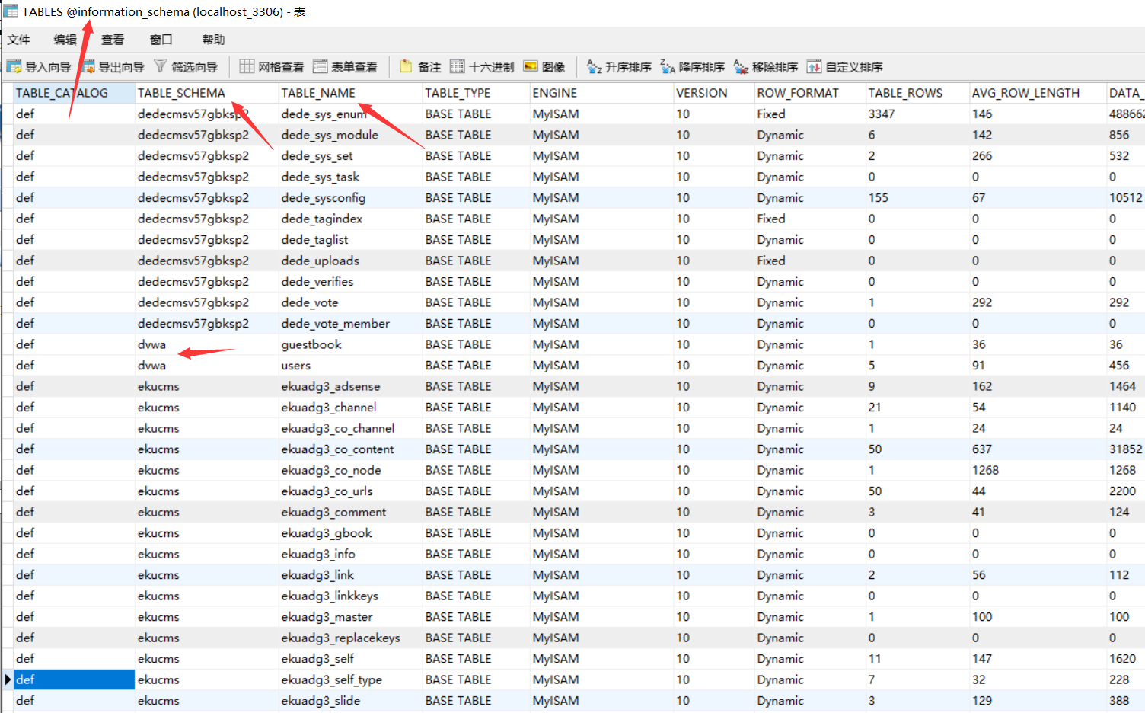1145x713 pixels.
Task: Select the ekuadg3_adsense cell
Action: coord(351,386)
